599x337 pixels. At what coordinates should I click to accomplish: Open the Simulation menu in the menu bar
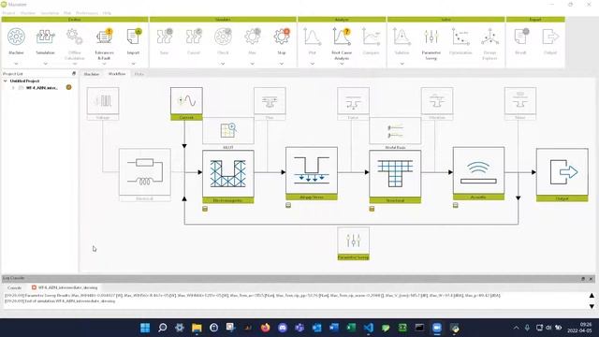point(50,13)
